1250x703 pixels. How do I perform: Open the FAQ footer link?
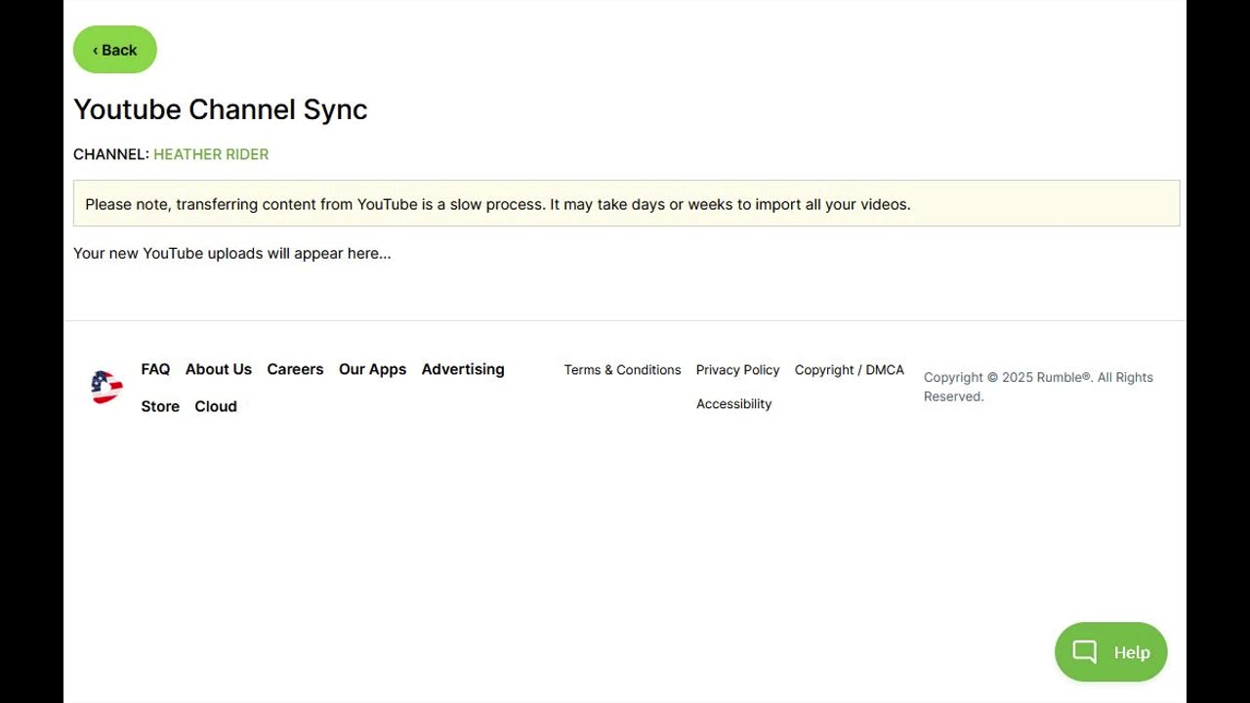tap(155, 369)
